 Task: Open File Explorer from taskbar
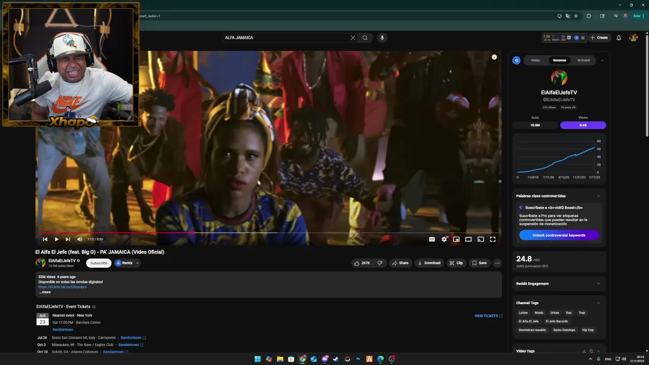point(280,359)
